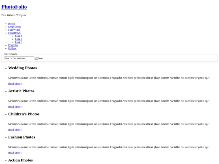Click the paragraph text under Wedding Photos
Screen dimensions: 219x164
pyautogui.click(x=109, y=78)
